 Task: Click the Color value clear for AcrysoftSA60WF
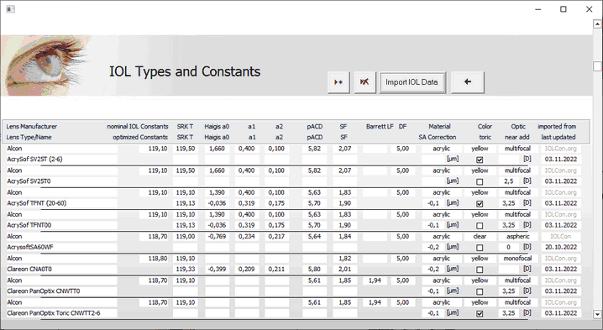tap(480, 236)
